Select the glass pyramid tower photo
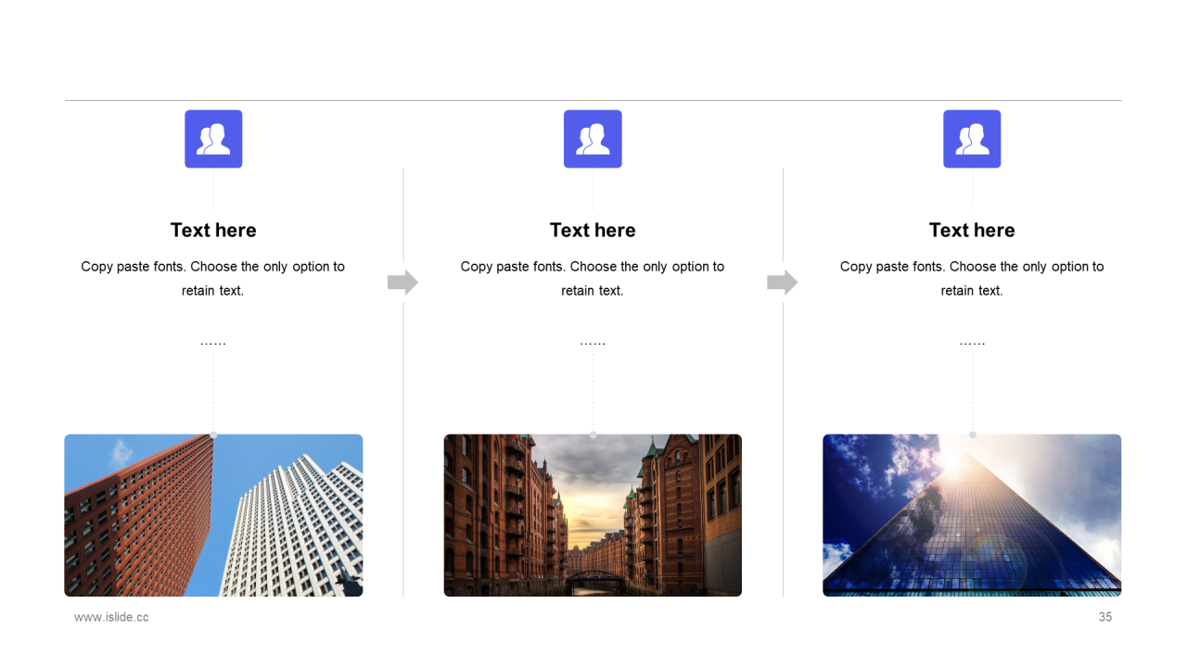 [x=972, y=515]
